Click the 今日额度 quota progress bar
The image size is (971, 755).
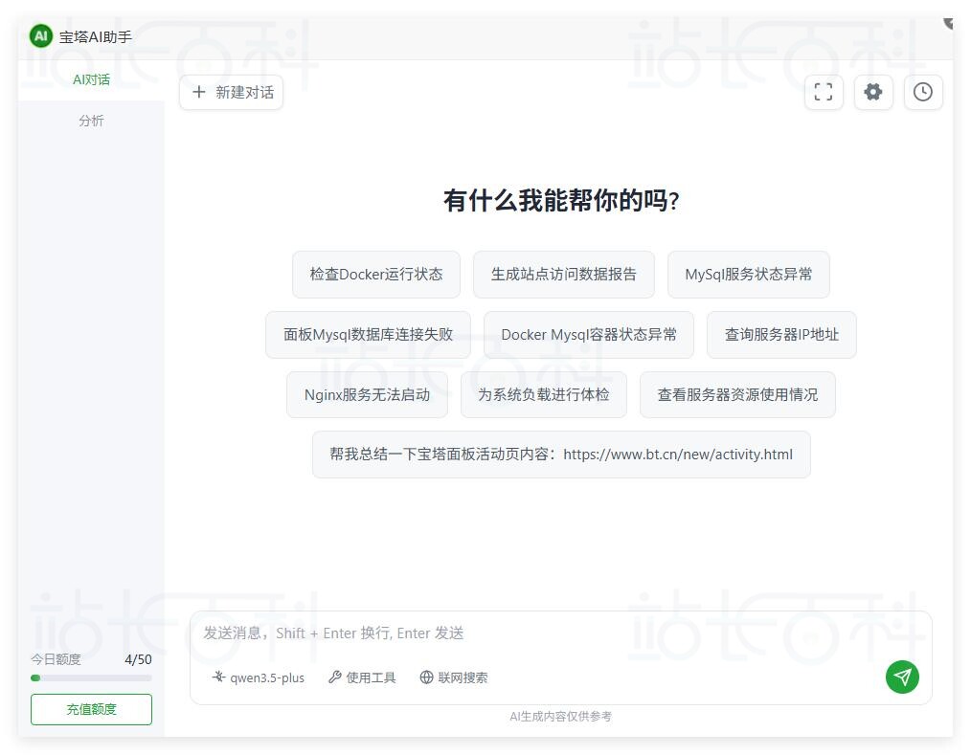[91, 678]
